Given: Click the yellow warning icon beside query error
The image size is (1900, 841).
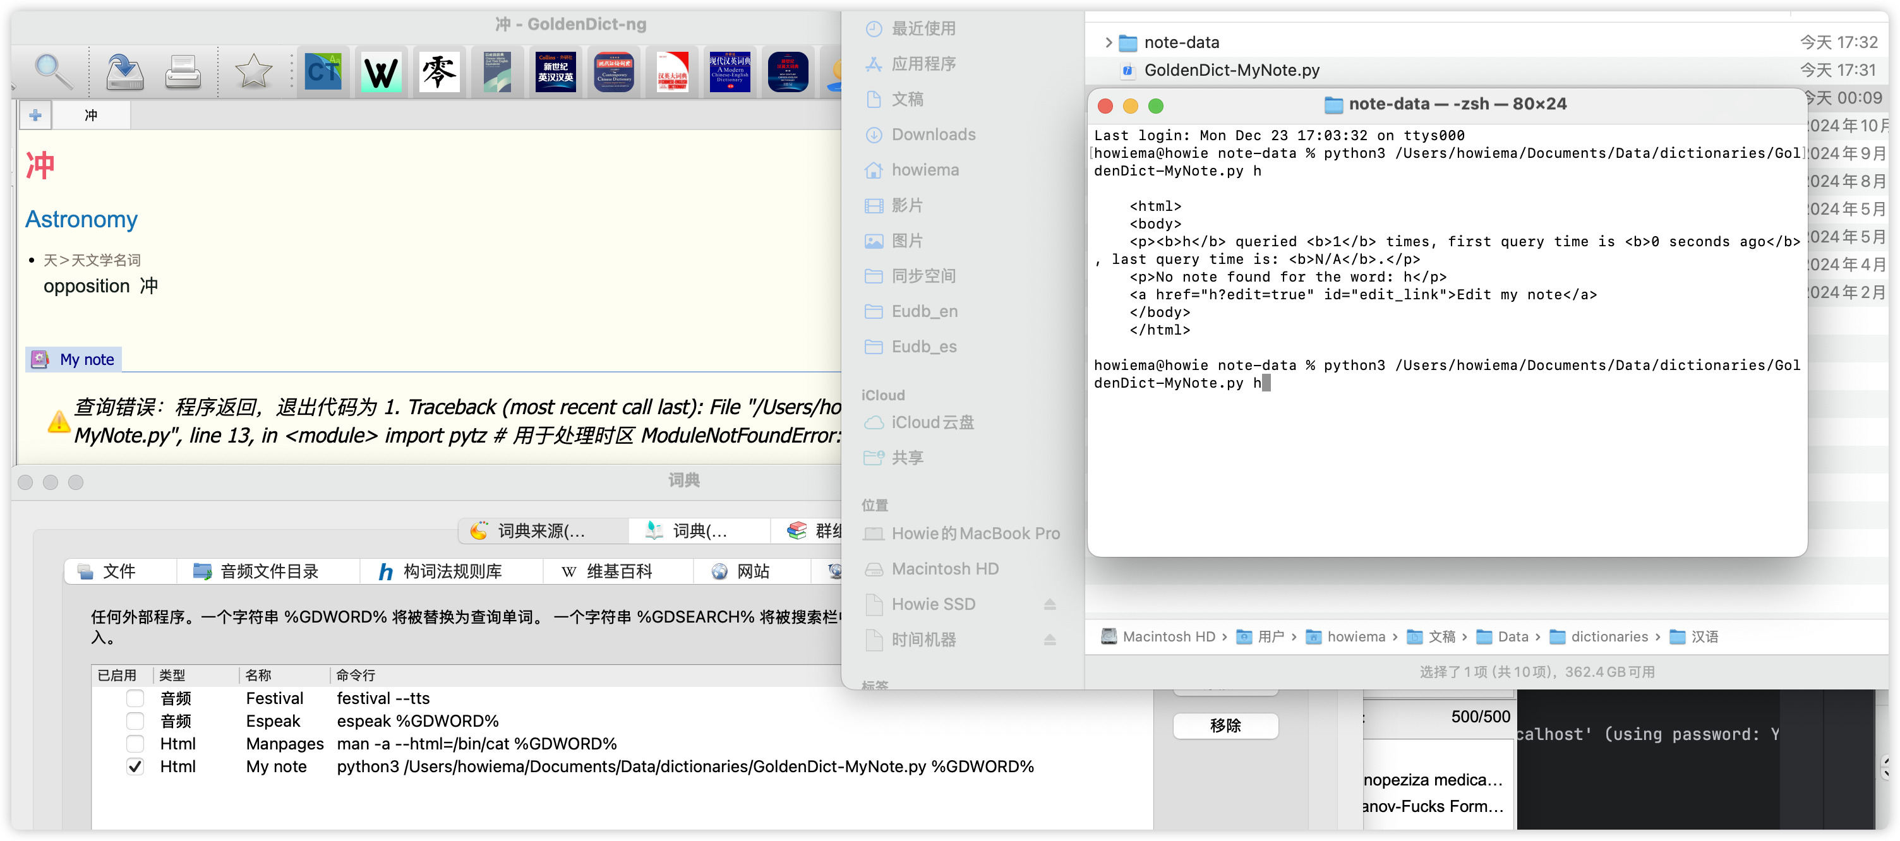Looking at the screenshot, I should pos(58,422).
